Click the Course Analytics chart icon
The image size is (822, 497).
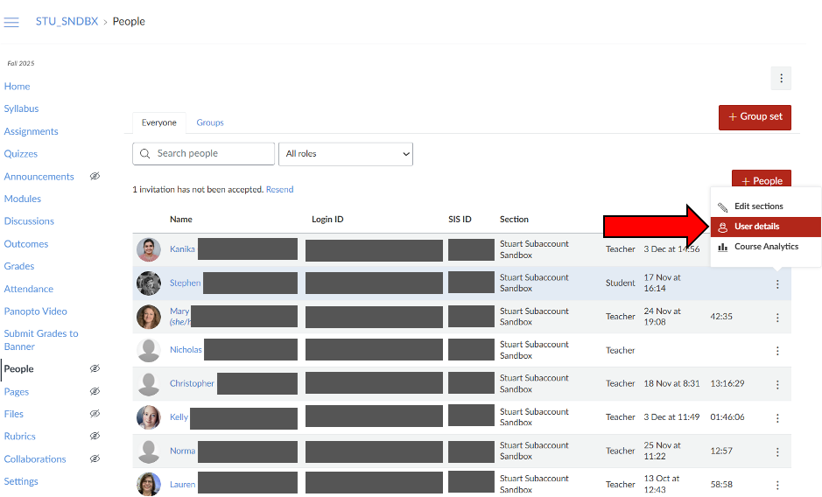[x=722, y=247]
